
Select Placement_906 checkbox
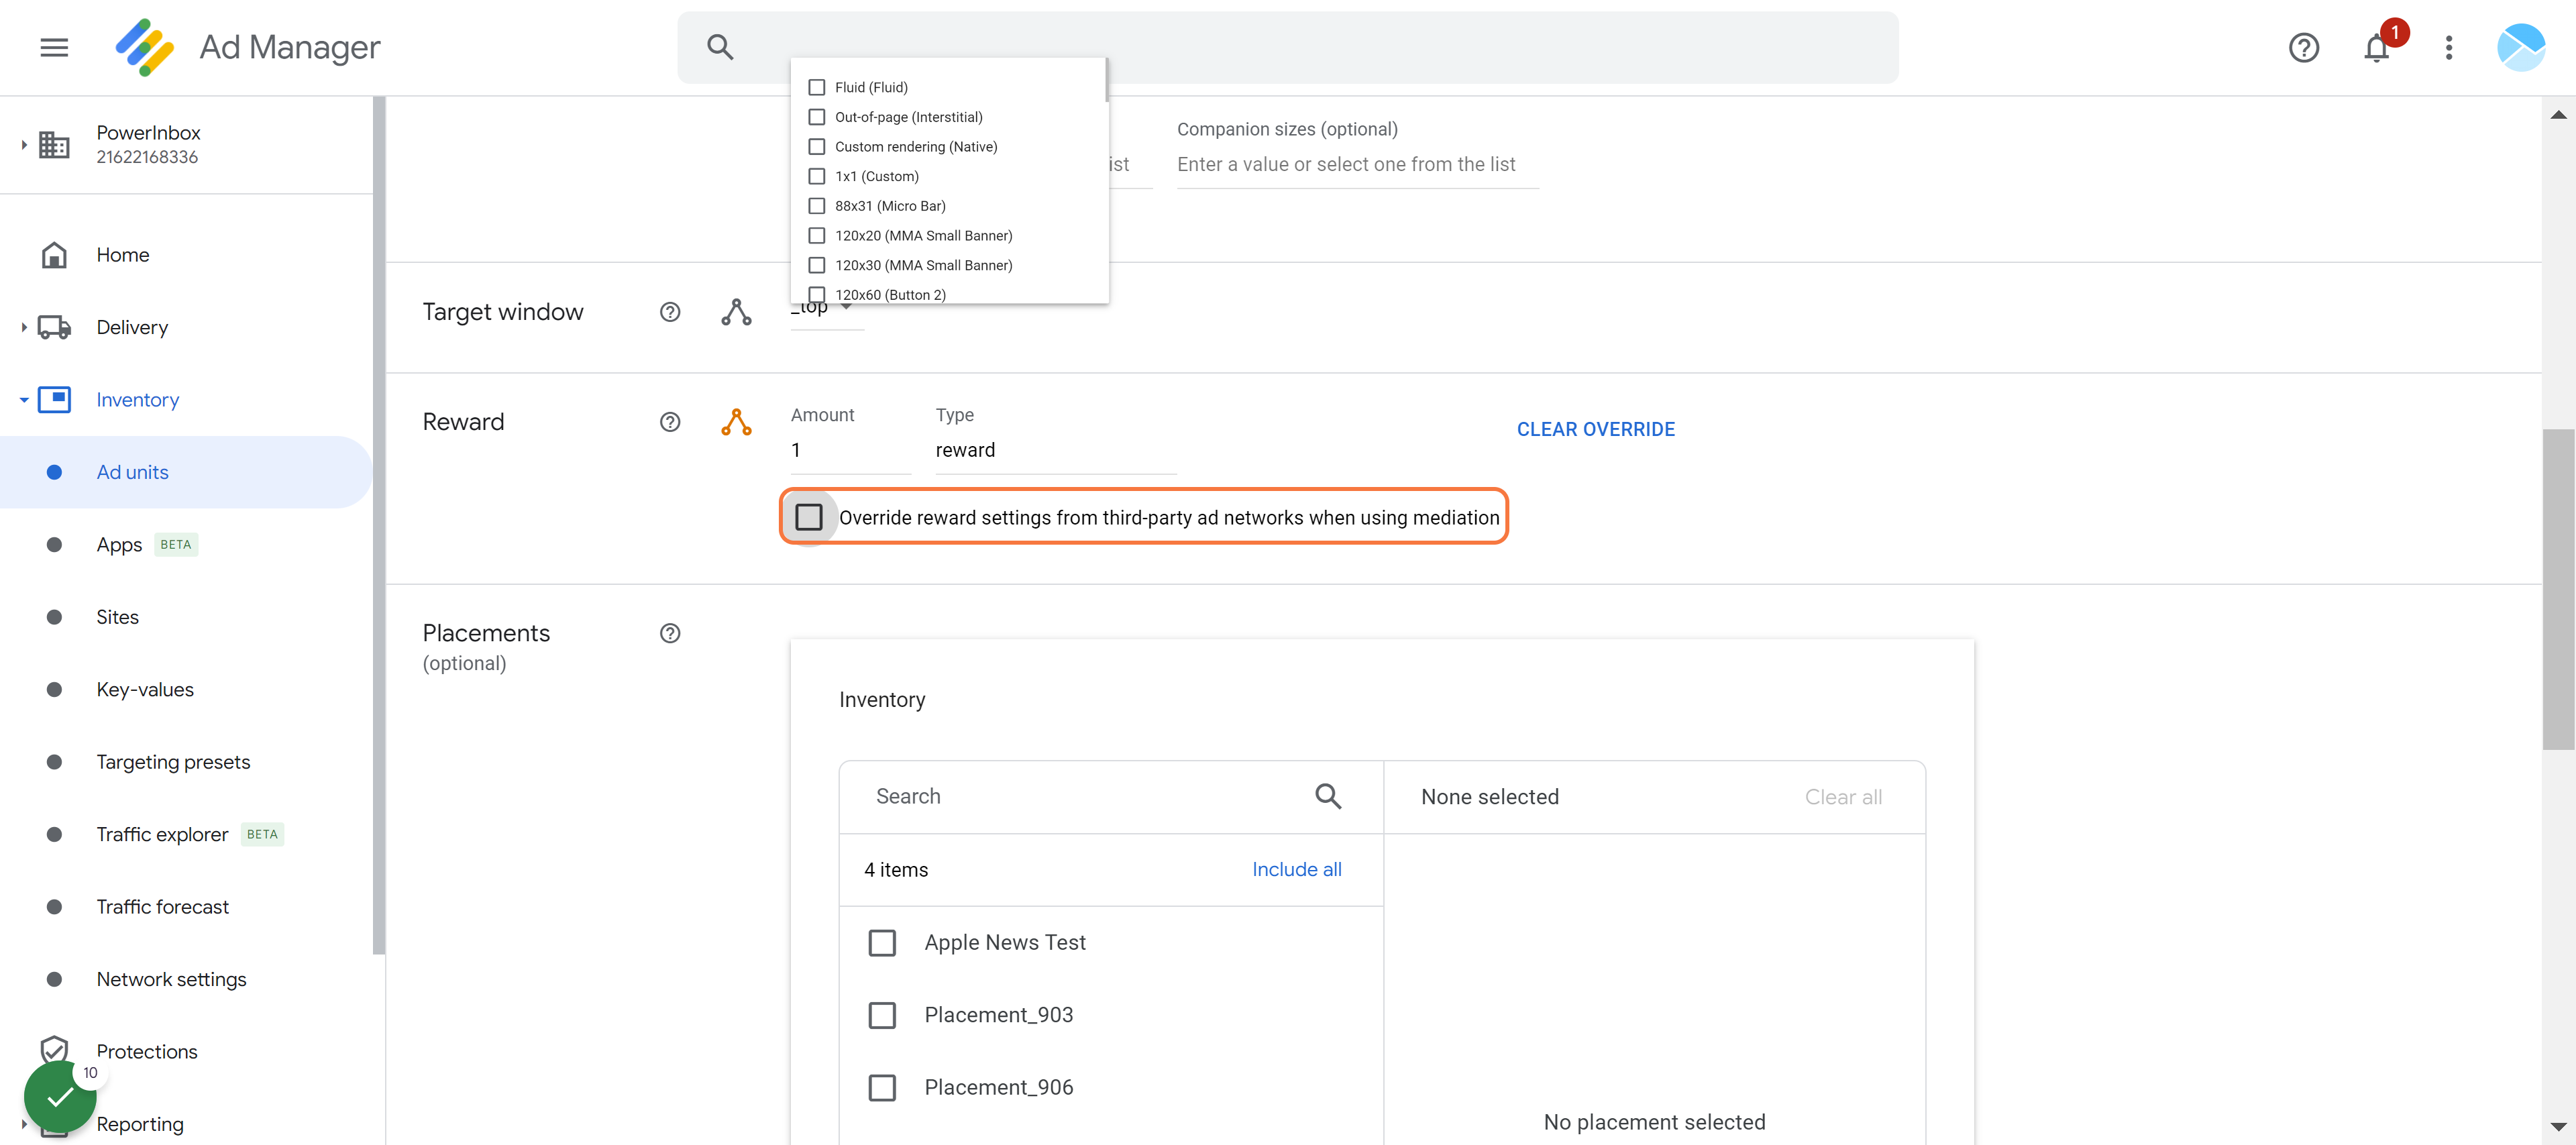[881, 1088]
